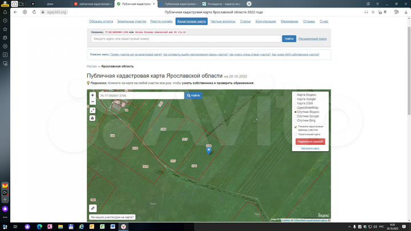
Task: Launch Microsoft Edge from taskbar
Action: click(39, 227)
